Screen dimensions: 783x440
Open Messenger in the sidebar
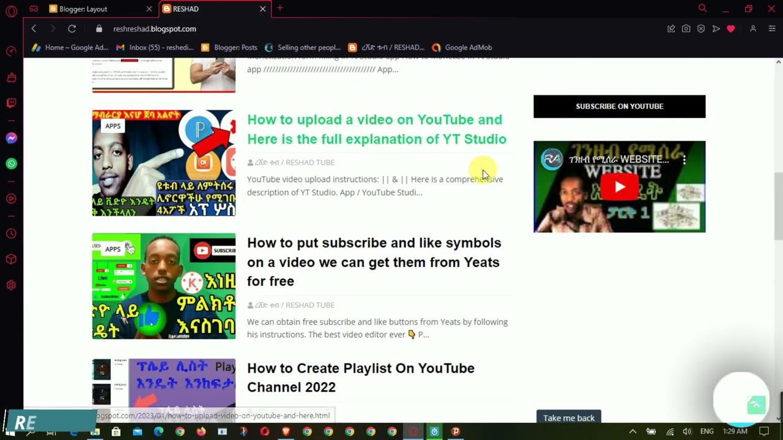11,139
